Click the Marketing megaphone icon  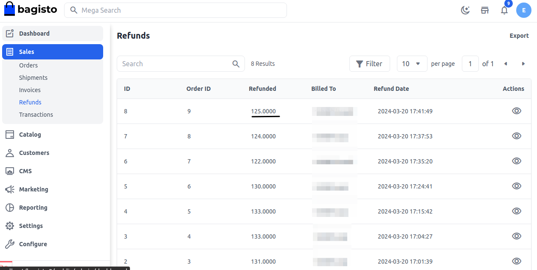tap(9, 189)
